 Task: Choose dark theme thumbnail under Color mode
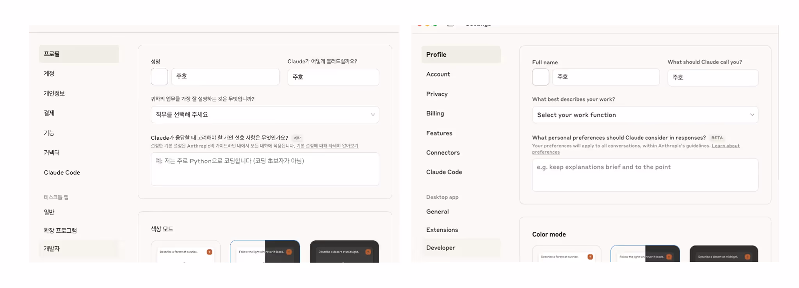(x=724, y=254)
